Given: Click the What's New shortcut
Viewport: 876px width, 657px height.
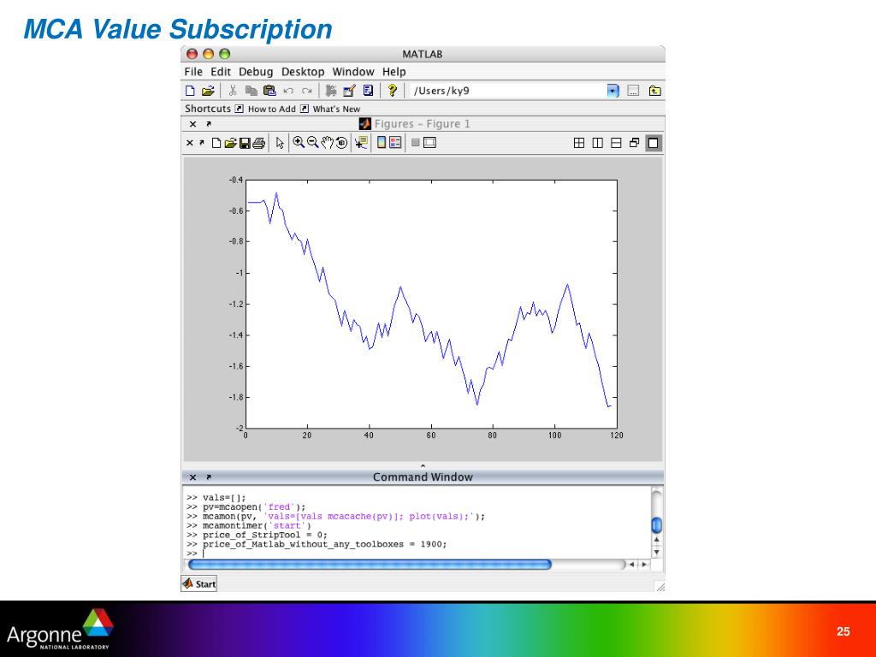Looking at the screenshot, I should [330, 109].
